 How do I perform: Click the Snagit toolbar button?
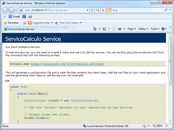coord(14,17)
